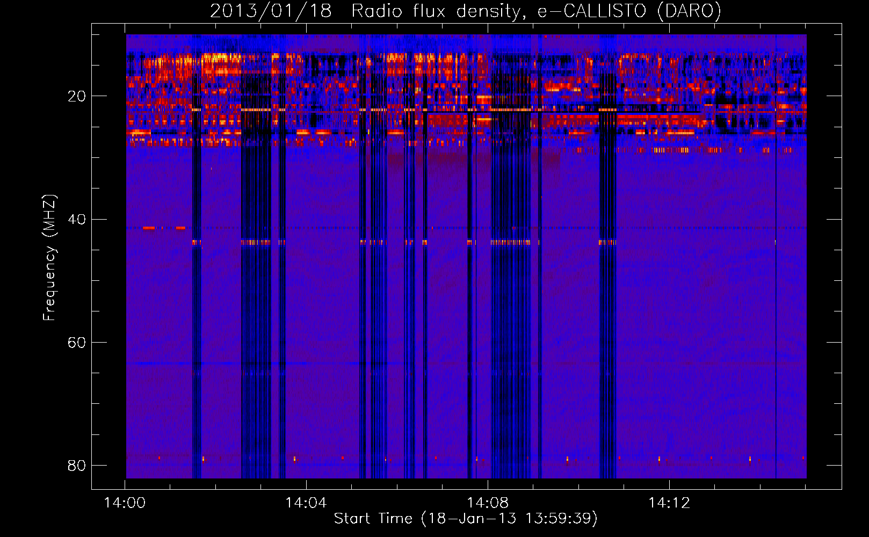Click the '14:12' time tick label
This screenshot has height=537, width=869.
click(669, 503)
